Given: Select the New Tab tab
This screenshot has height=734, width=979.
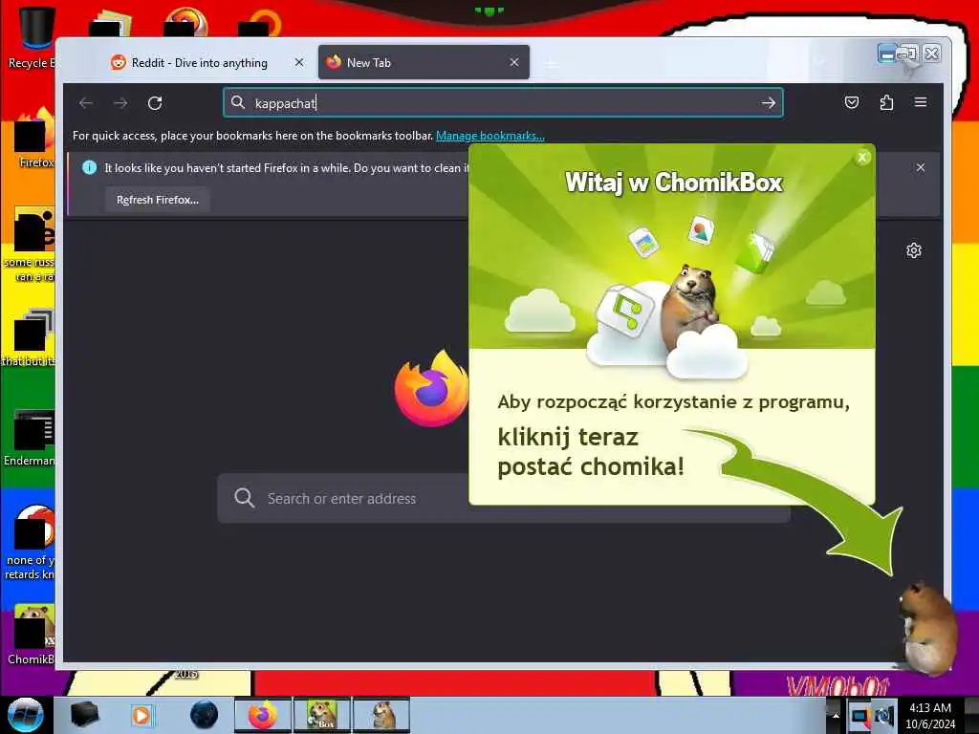Looking at the screenshot, I should (424, 62).
